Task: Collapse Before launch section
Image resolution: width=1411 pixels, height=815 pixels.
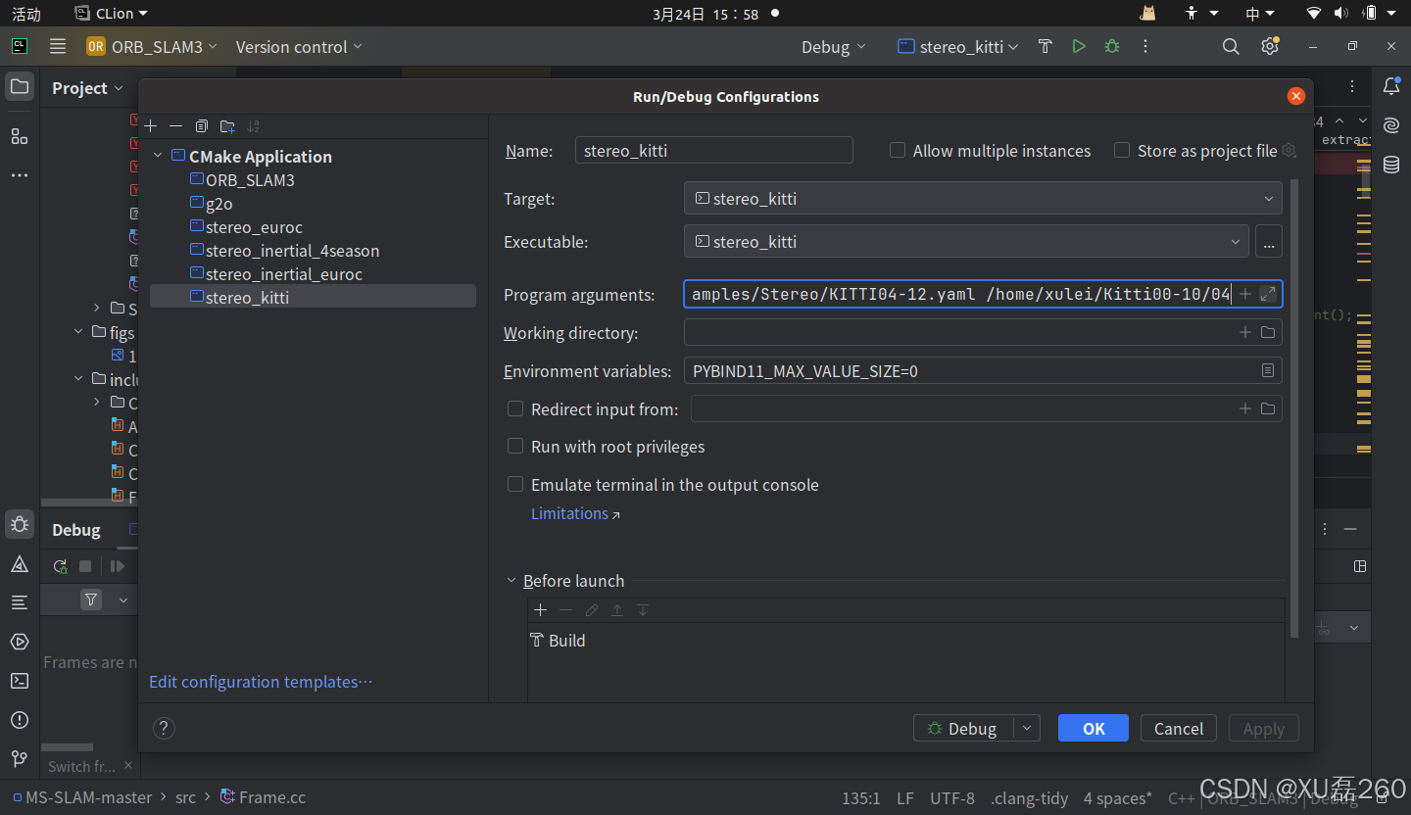Action: click(x=511, y=581)
